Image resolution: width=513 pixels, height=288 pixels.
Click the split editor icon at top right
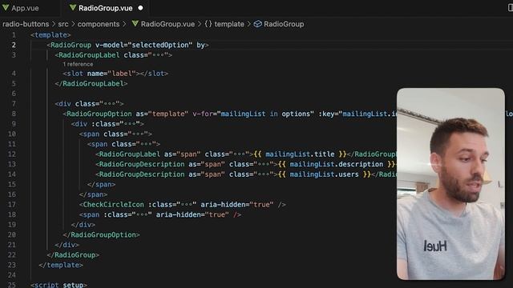[510, 8]
